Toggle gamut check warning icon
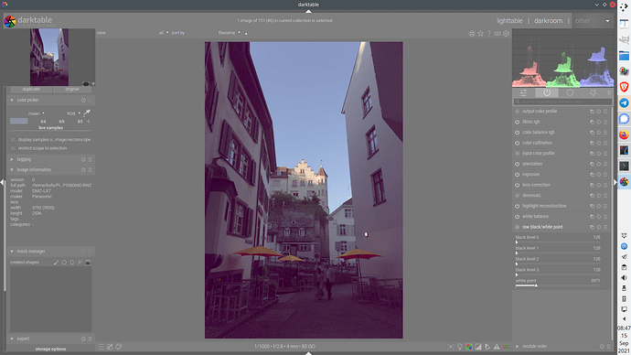Viewport: 631px width, 355px height. tap(497, 347)
